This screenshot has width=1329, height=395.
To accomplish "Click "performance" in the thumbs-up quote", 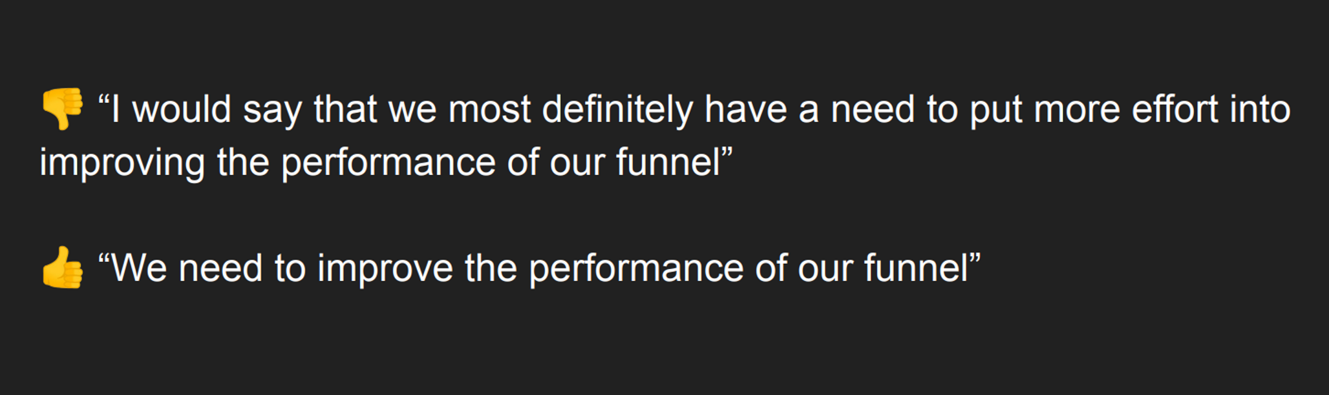I will (x=636, y=268).
